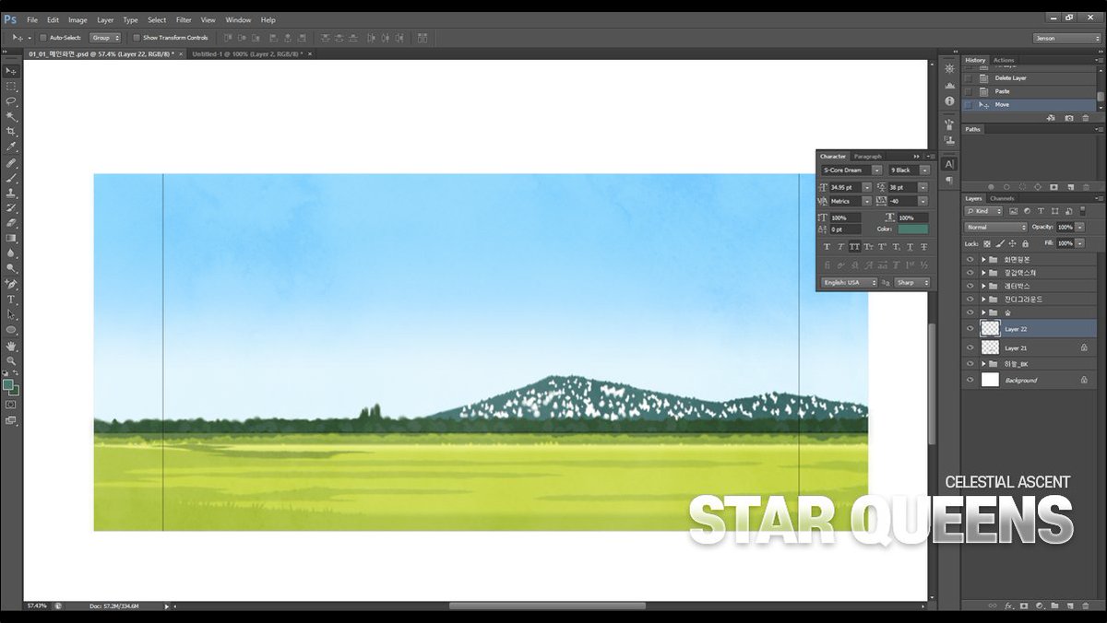Select the Eyedropper tool
The width and height of the screenshot is (1107, 623).
coord(11,147)
